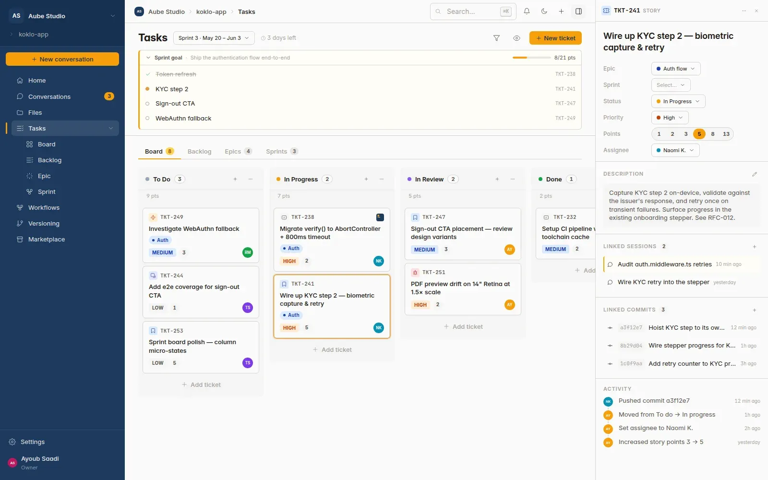Open Home in sidebar

(65, 81)
